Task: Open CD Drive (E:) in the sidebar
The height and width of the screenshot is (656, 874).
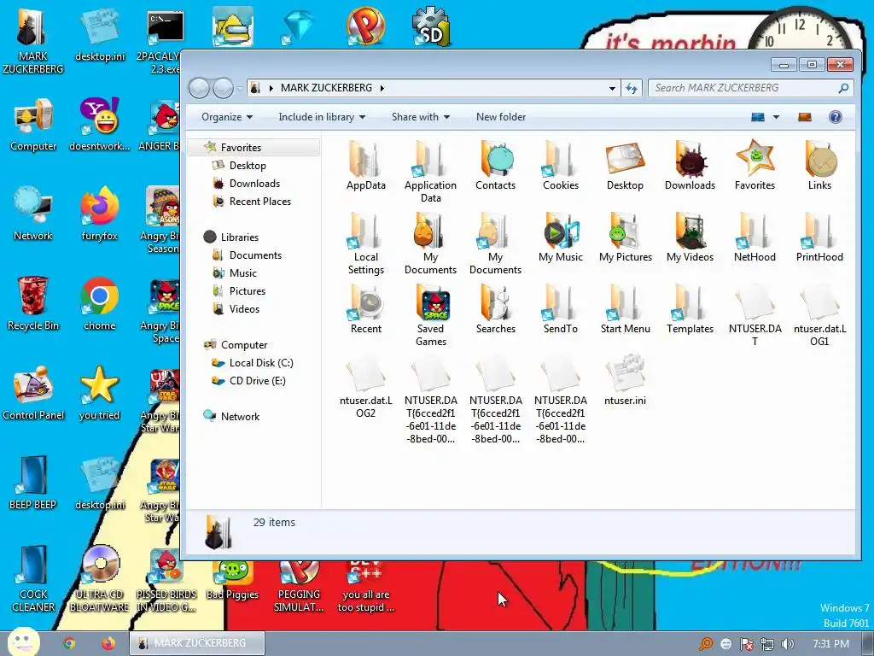Action: [x=257, y=380]
